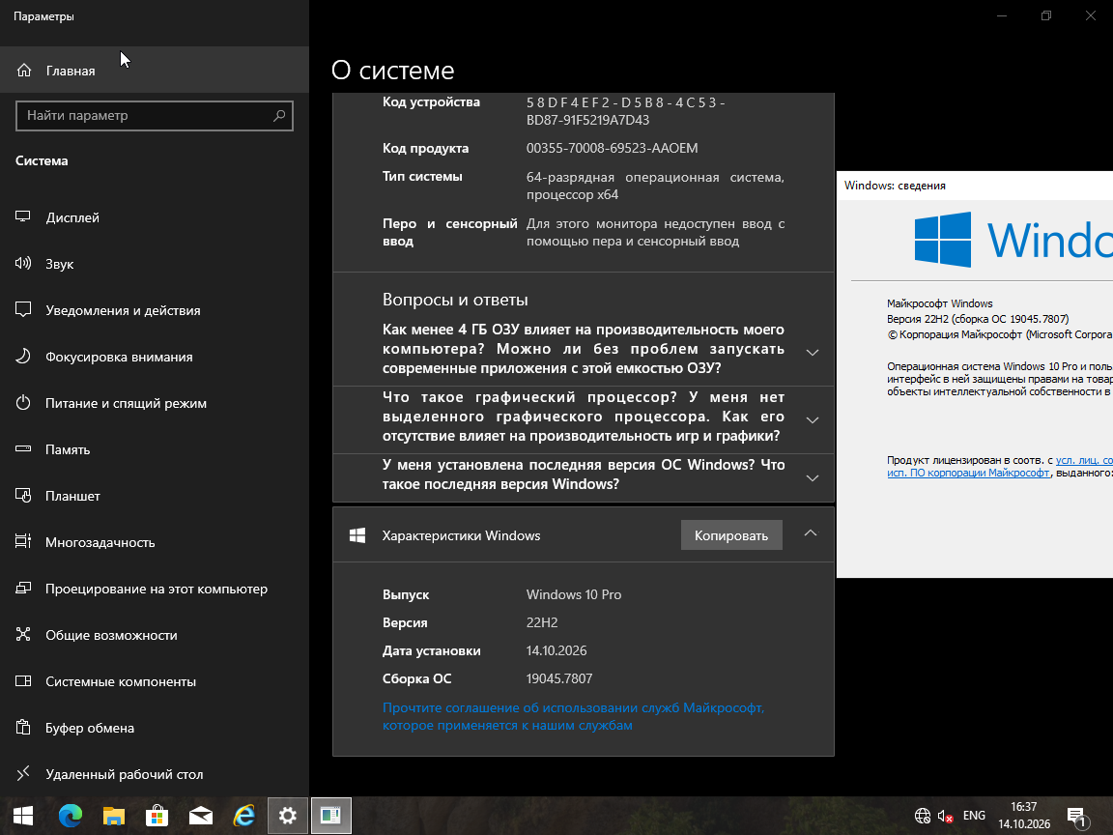Open Уведомления и действия settings
This screenshot has height=835, width=1113.
tap(154, 310)
